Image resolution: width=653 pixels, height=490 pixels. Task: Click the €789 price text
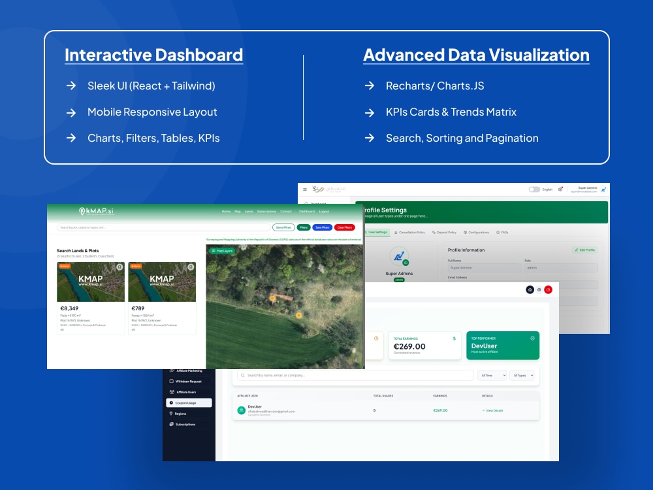pyautogui.click(x=138, y=308)
